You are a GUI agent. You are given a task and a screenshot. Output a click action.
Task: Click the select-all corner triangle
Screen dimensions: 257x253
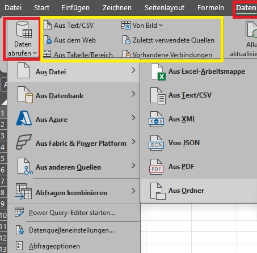4,102
